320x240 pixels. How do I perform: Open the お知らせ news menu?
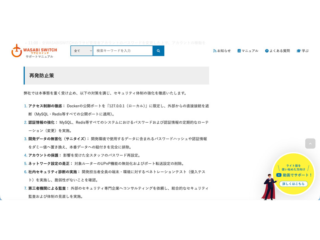pos(222,51)
